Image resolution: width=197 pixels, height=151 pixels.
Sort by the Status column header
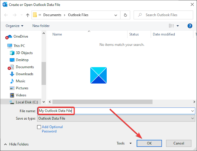134,34
